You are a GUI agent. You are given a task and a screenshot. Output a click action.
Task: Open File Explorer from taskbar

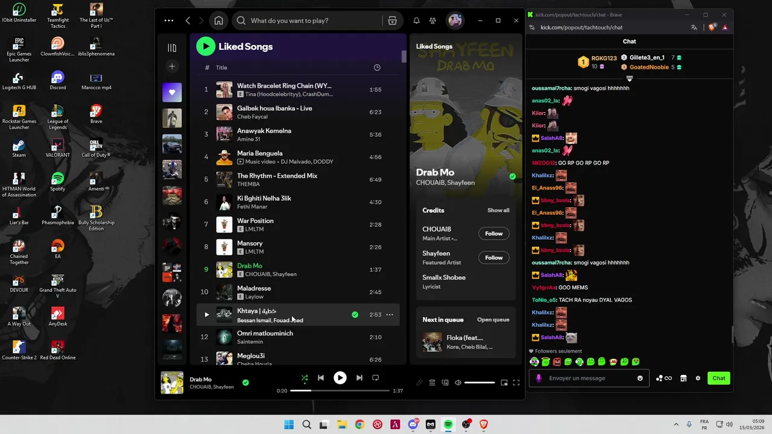coord(342,424)
